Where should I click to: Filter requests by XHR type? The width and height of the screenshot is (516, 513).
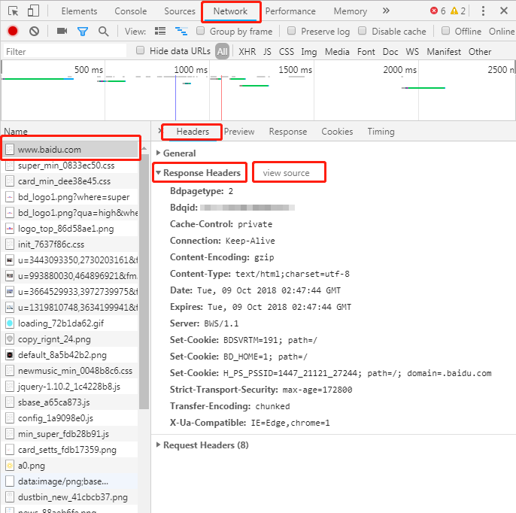(x=247, y=52)
